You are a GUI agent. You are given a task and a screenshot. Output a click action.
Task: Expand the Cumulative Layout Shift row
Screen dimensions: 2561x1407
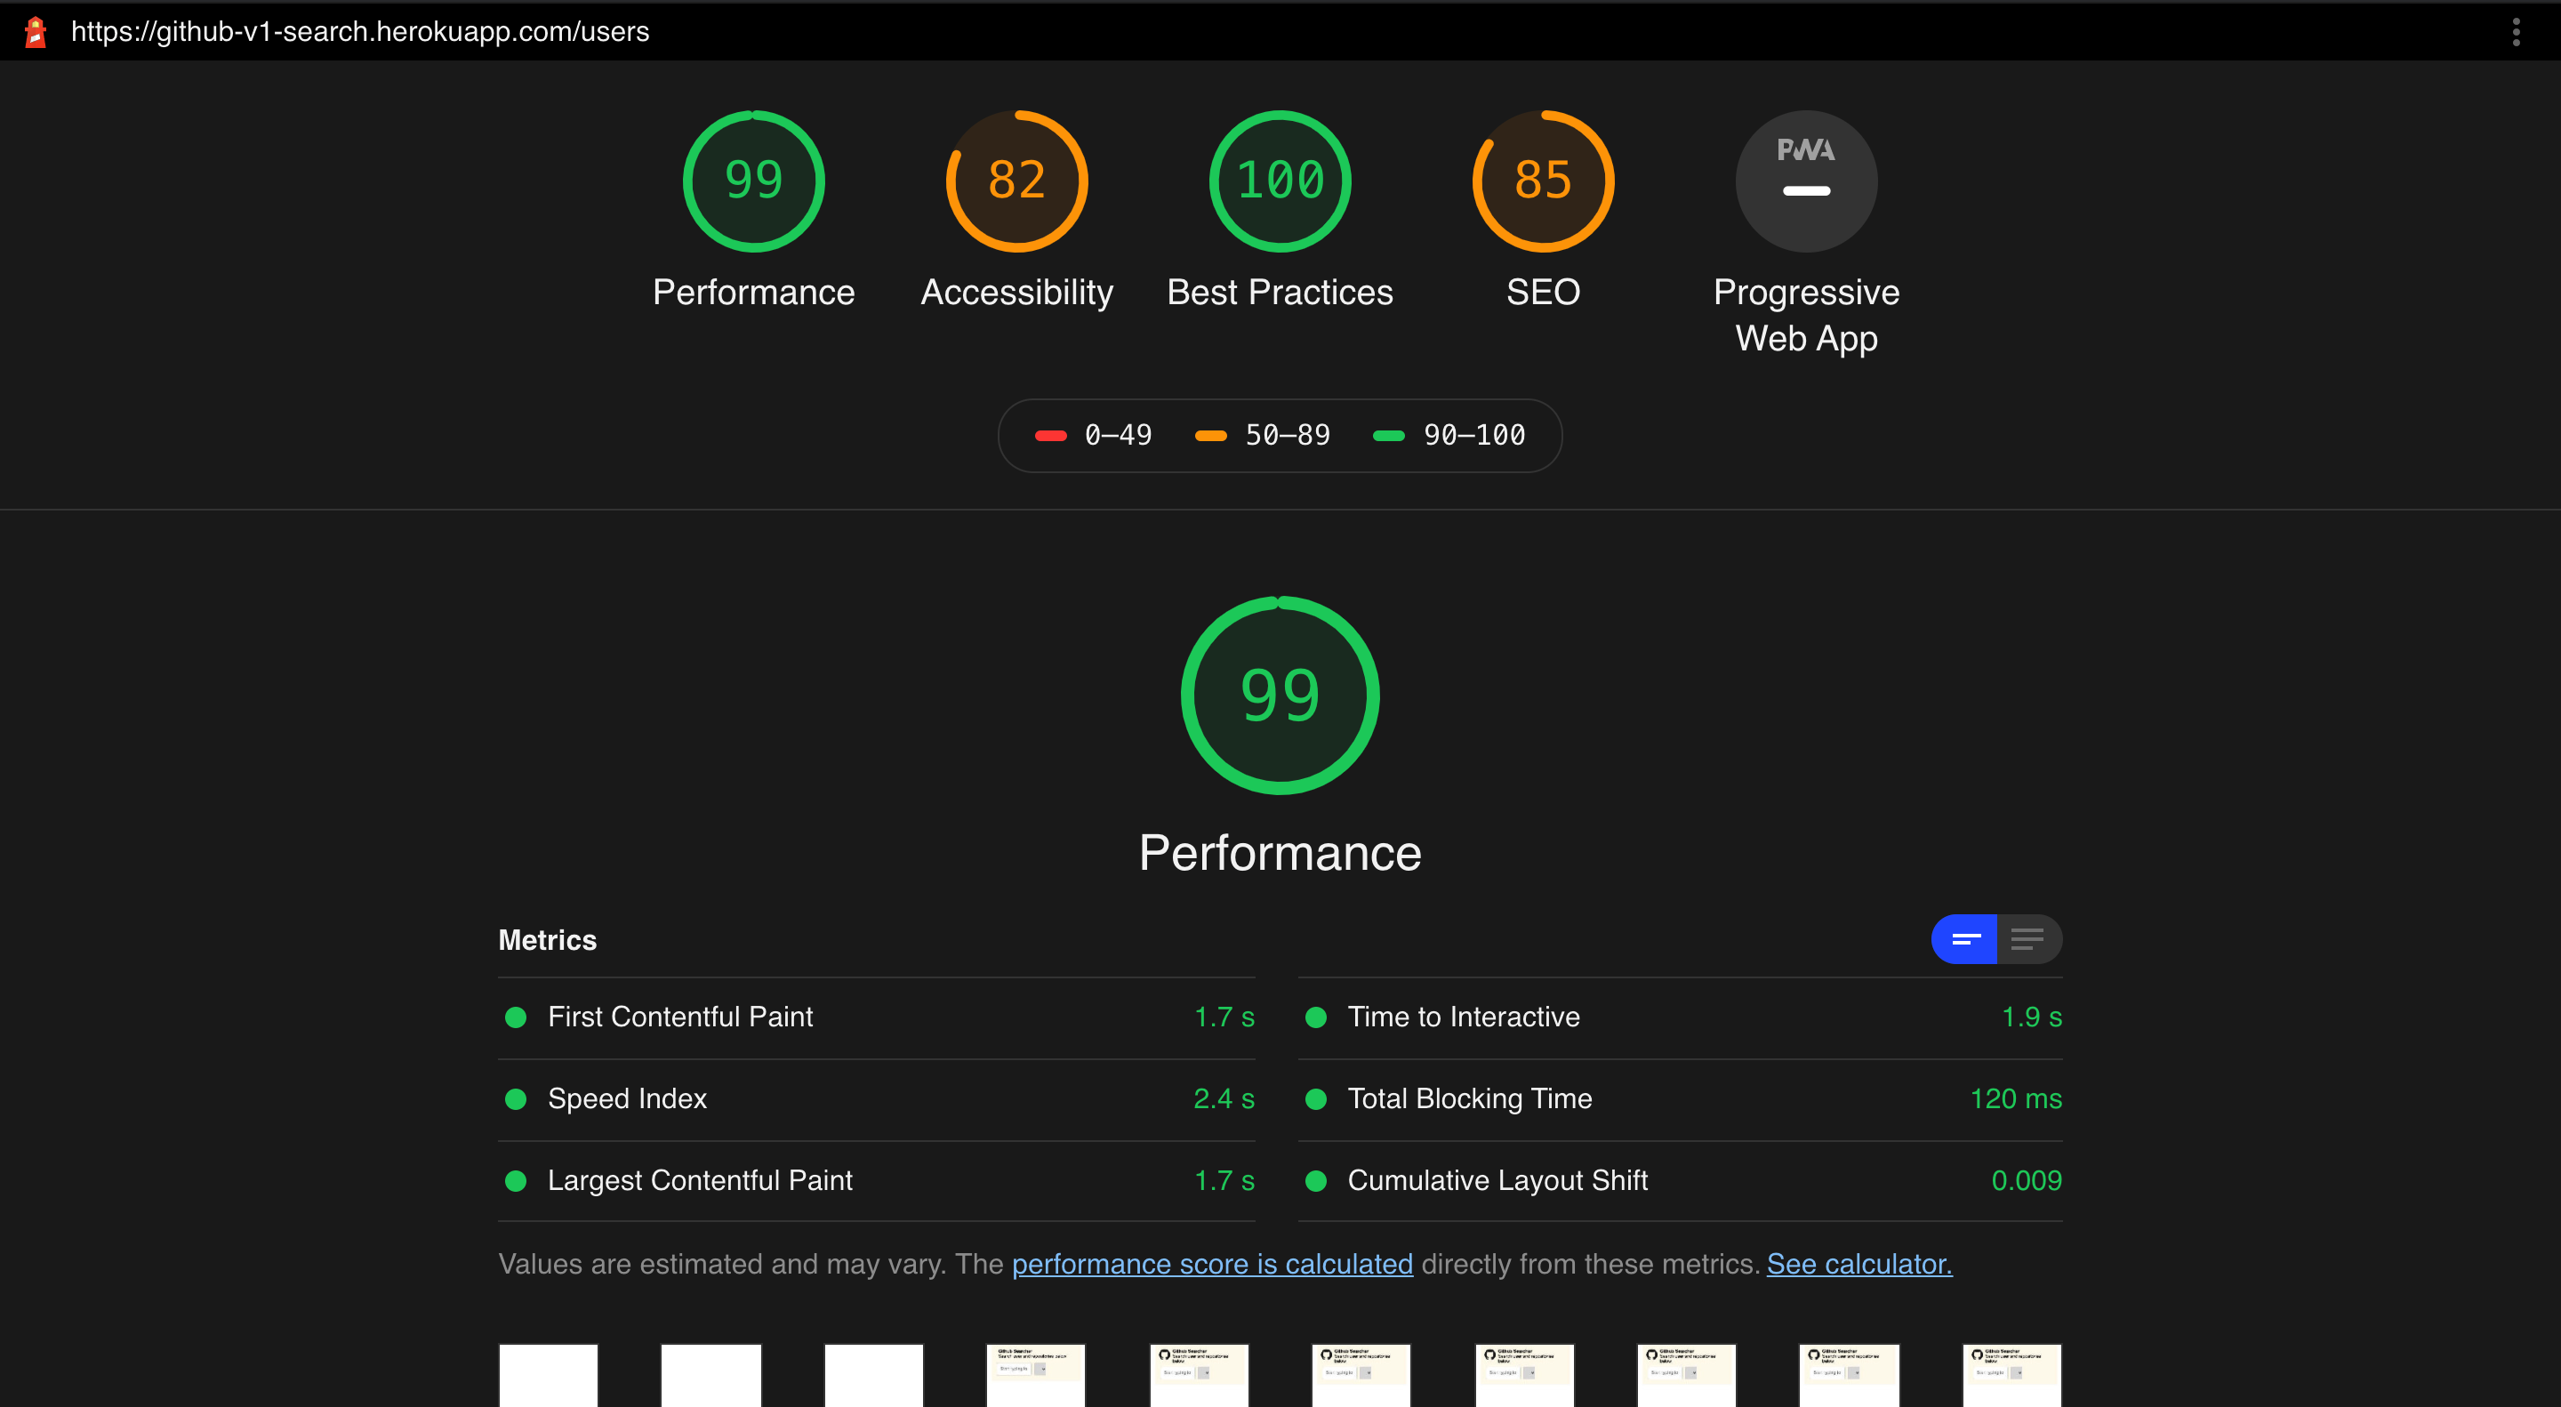point(1497,1180)
